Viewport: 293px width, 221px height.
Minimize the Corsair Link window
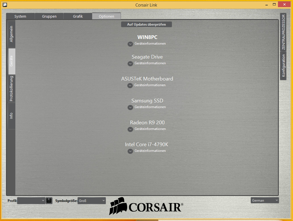point(267,5)
